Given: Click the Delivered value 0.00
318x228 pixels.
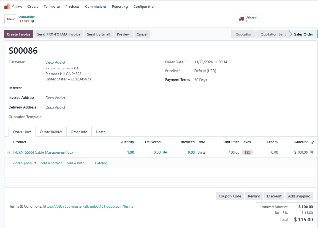Looking at the screenshot, I should click(x=157, y=152).
